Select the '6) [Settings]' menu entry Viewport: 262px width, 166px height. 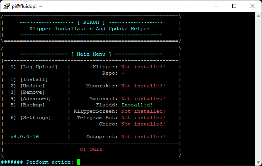pos(31,118)
